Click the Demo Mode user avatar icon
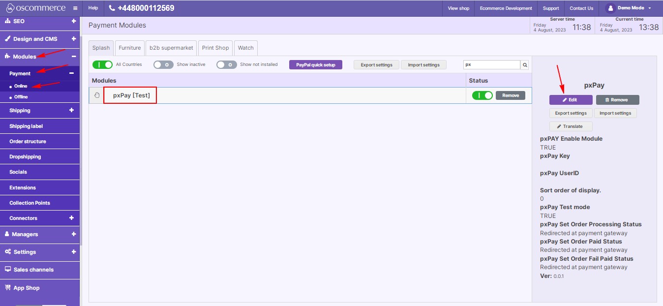 [x=610, y=8]
